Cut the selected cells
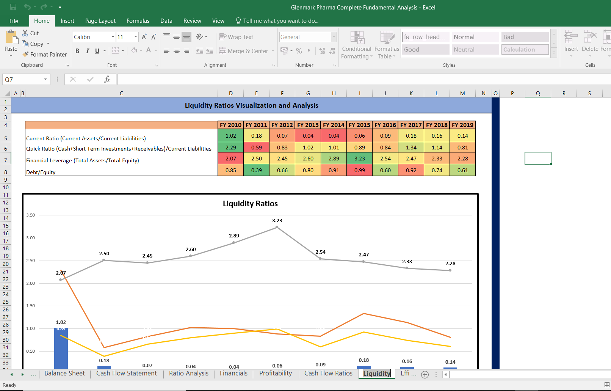 [30, 33]
